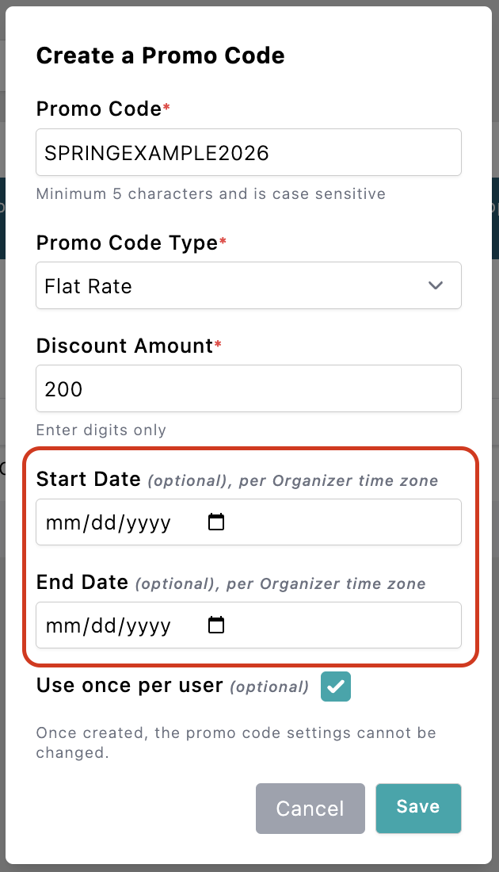
Task: Focus the SPRINGEXAMPLE2026 promo code field
Action: click(248, 152)
